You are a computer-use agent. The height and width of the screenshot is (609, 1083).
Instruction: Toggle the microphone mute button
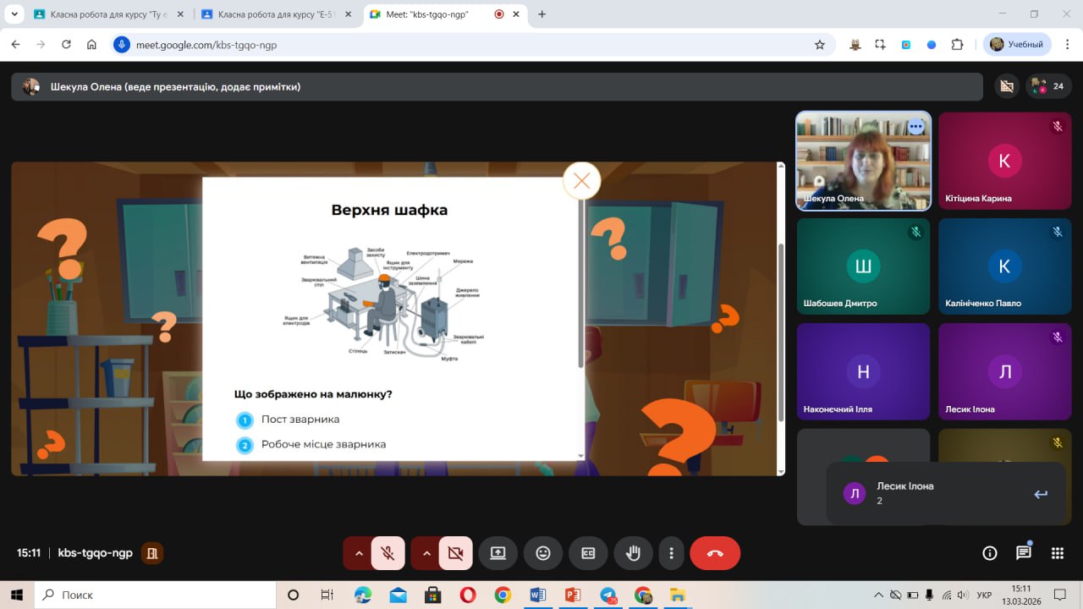point(388,553)
